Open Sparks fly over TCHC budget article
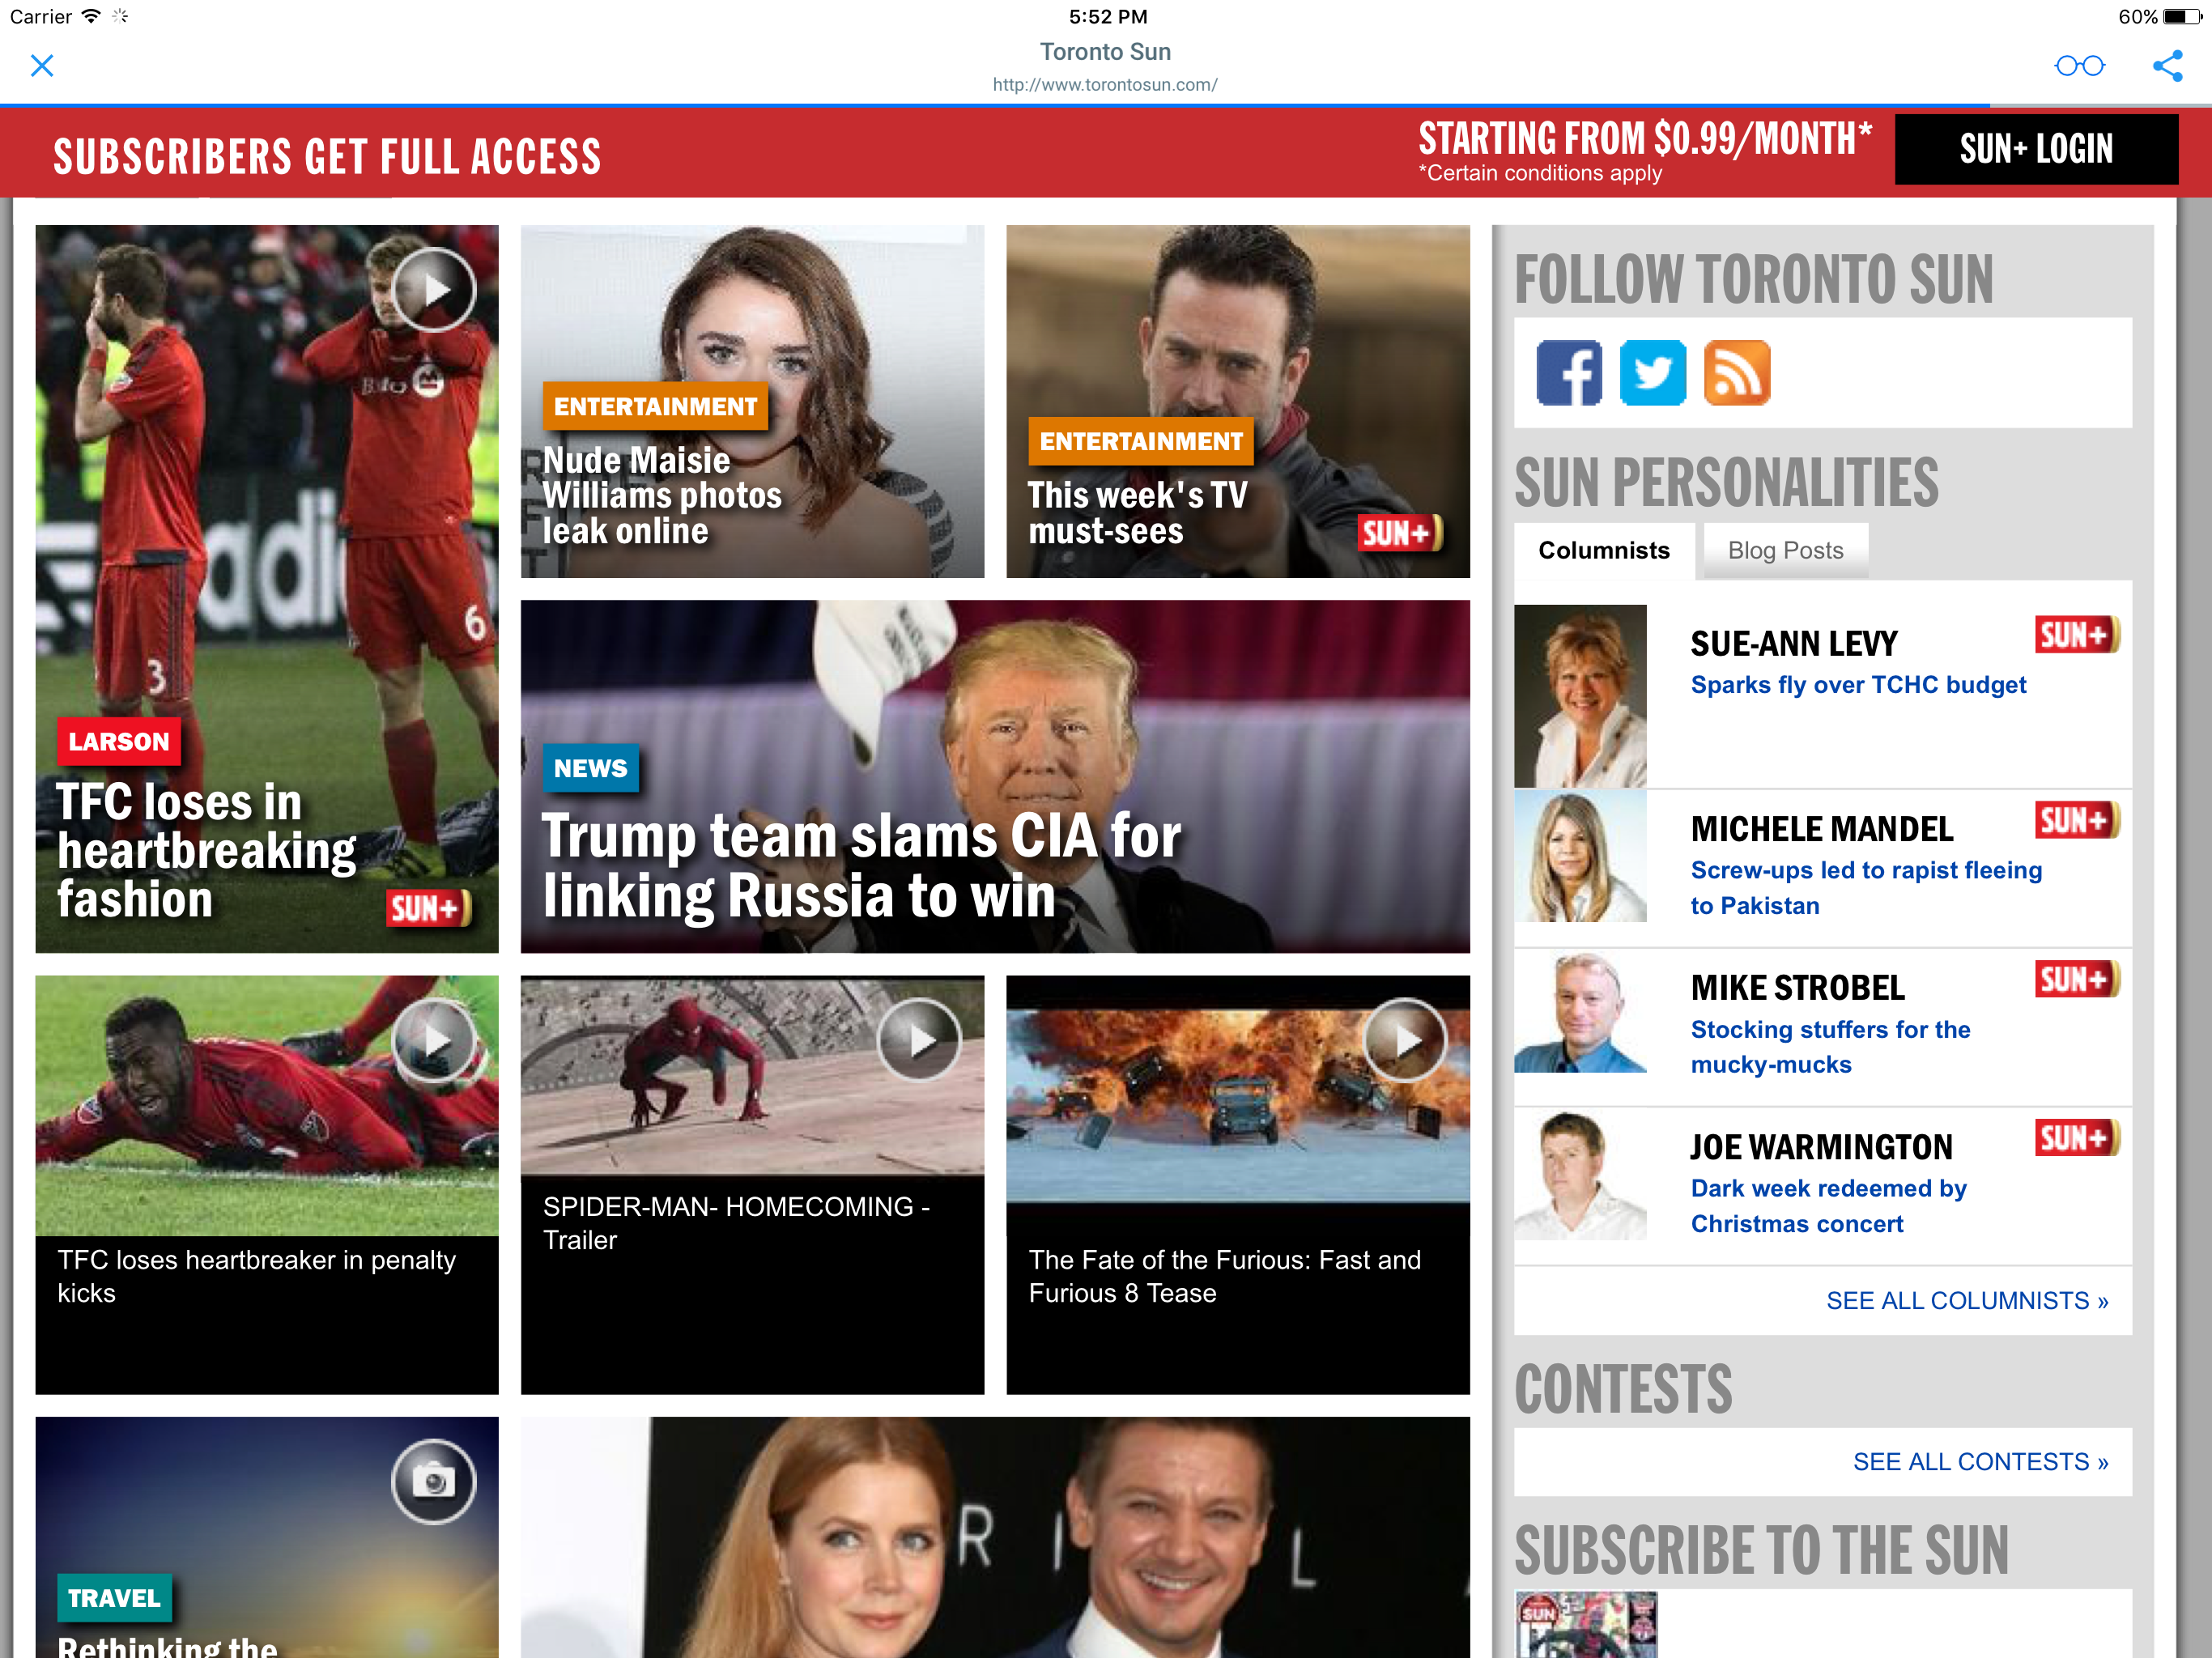Image resolution: width=2212 pixels, height=1658 pixels. pyautogui.click(x=1857, y=685)
